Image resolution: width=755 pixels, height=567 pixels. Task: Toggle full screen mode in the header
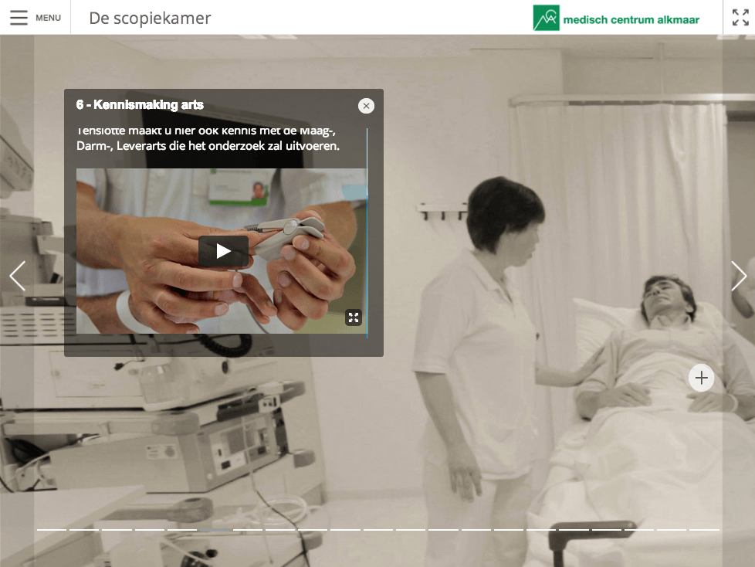tap(740, 17)
